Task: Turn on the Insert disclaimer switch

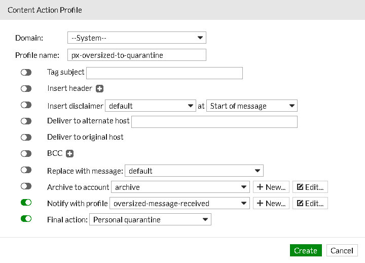Action: pos(26,105)
